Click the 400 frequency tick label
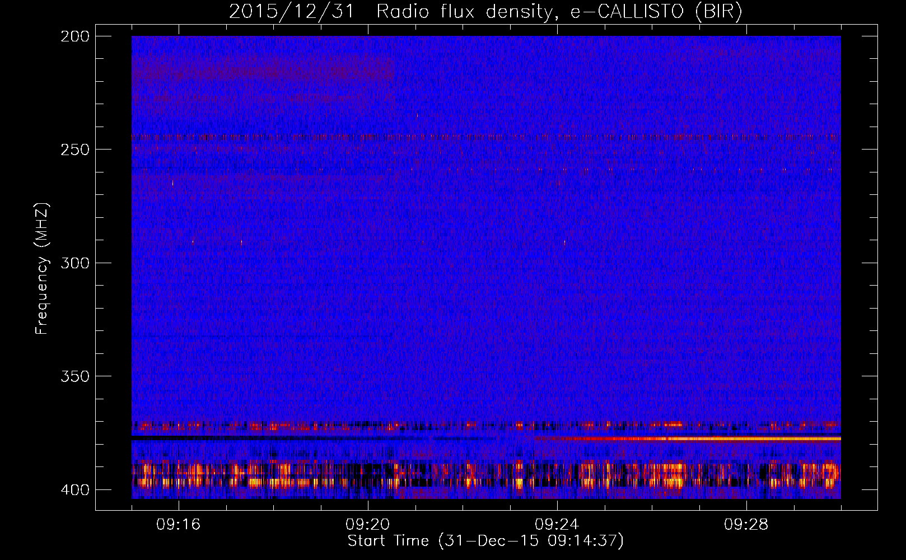The height and width of the screenshot is (560, 906). click(75, 489)
